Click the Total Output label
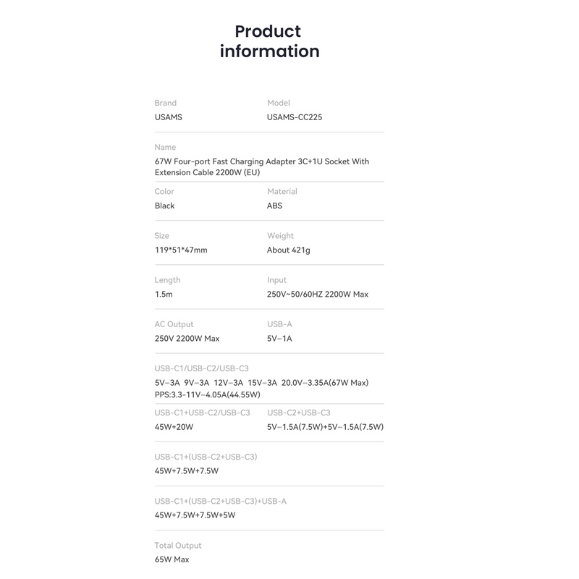The image size is (579, 579). tap(178, 546)
